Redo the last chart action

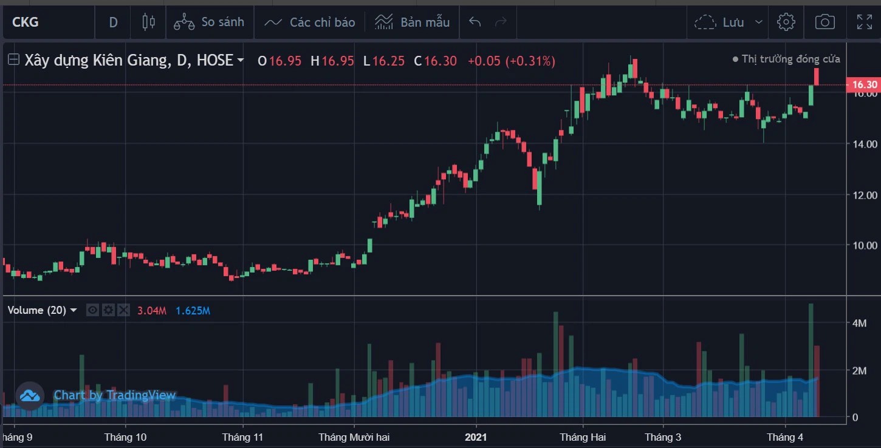point(501,22)
